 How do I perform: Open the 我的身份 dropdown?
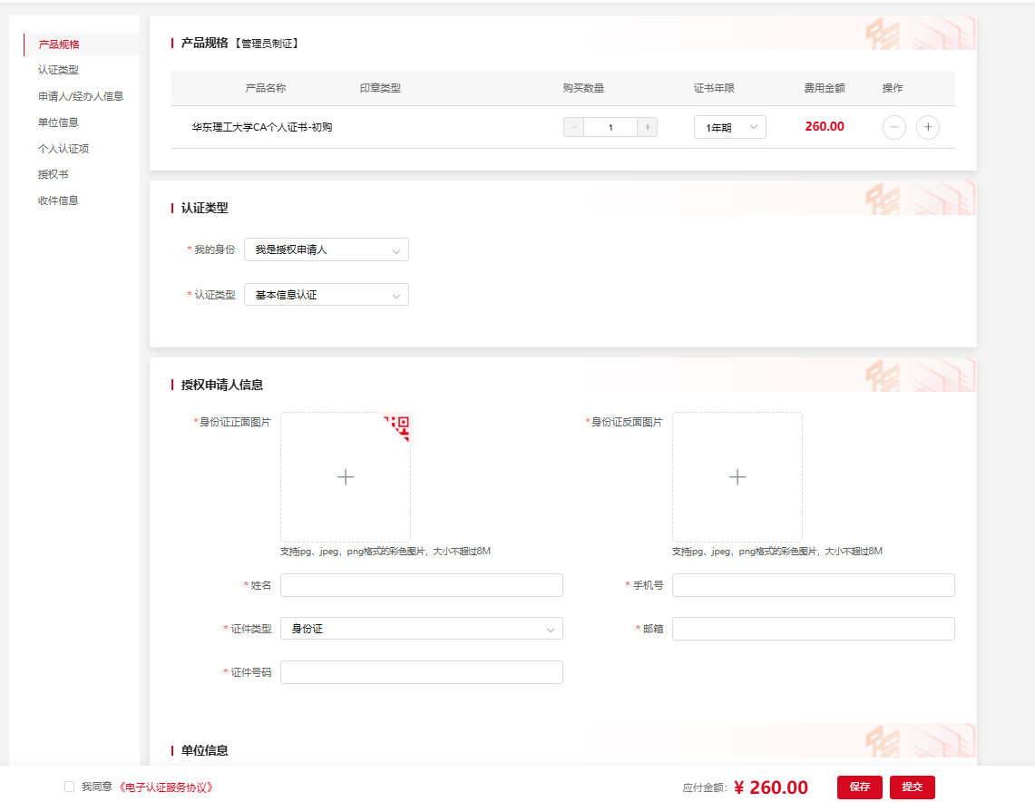326,249
